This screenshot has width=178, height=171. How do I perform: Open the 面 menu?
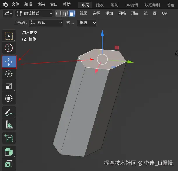point(155,13)
